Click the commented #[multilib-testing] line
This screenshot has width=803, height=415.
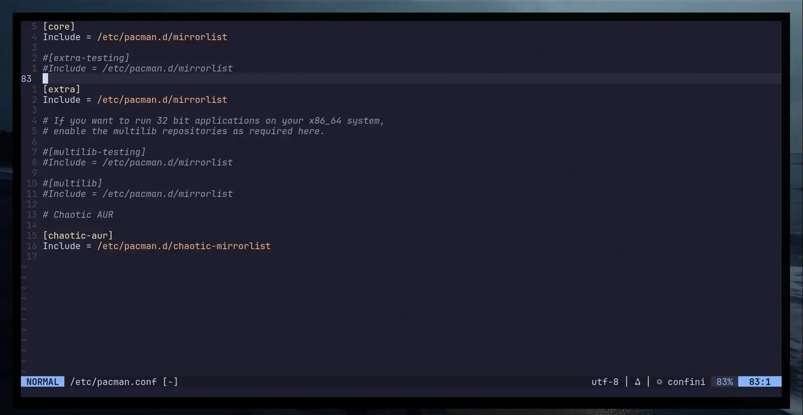pos(94,152)
